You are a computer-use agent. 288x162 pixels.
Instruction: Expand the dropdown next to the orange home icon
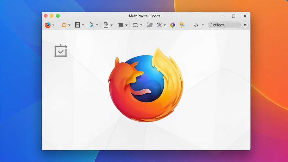69,25
